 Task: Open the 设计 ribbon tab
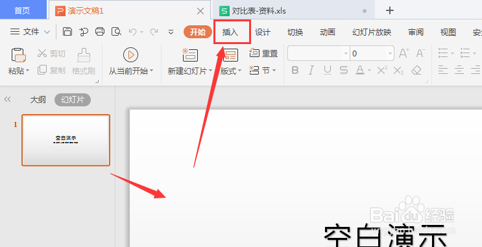tap(263, 32)
